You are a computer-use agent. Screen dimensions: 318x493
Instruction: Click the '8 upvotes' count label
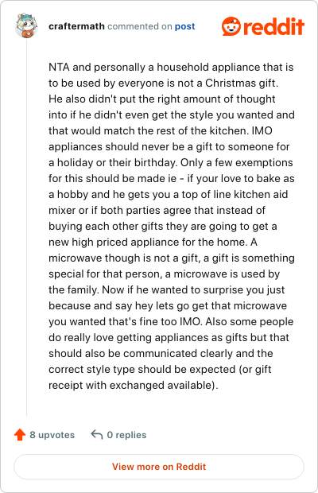(x=52, y=435)
